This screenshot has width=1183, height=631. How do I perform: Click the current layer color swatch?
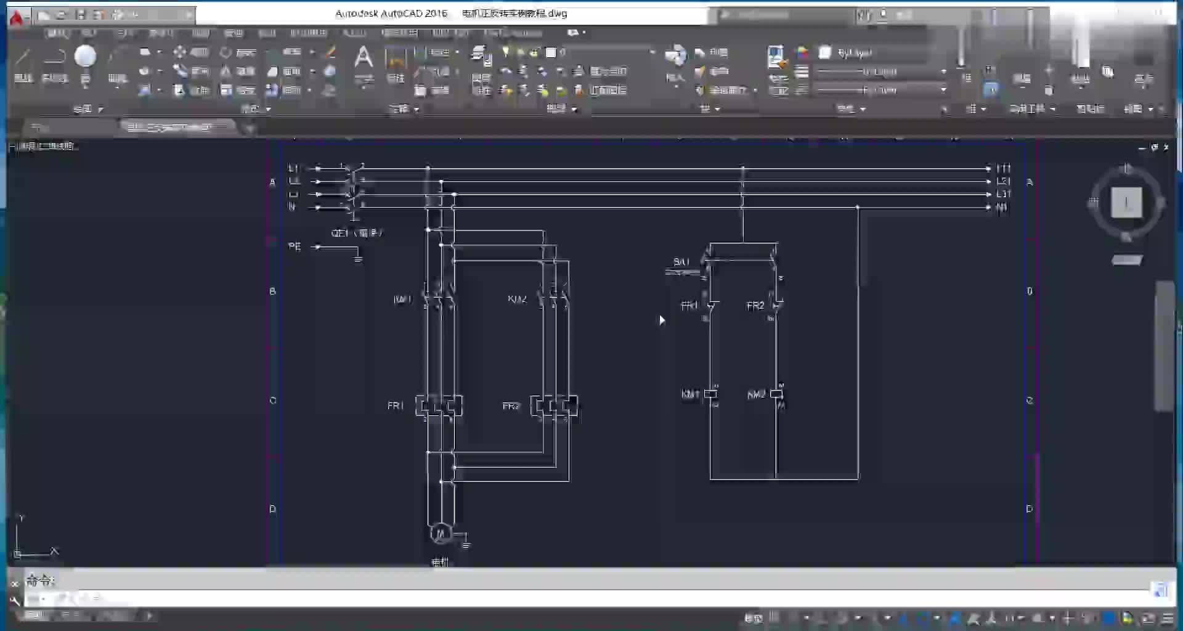pos(551,52)
